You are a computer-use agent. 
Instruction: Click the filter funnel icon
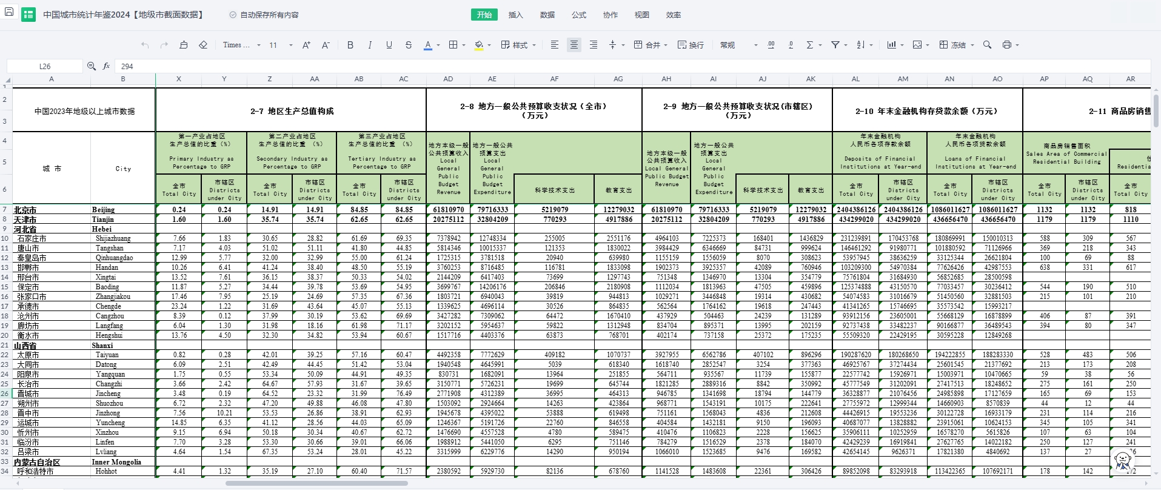click(x=835, y=45)
